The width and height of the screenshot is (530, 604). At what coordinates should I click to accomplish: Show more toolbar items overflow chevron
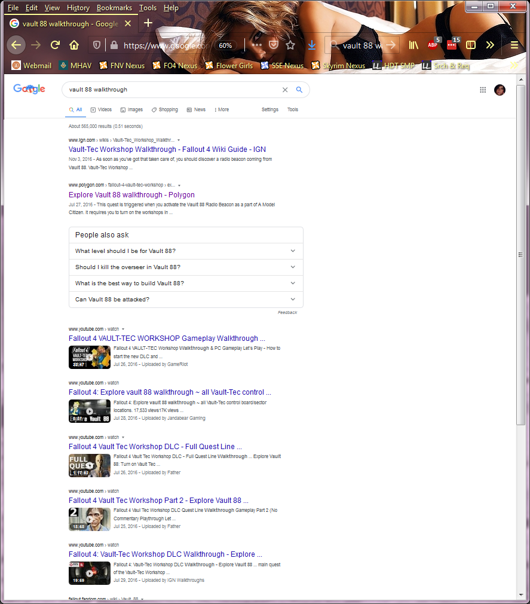(x=489, y=45)
